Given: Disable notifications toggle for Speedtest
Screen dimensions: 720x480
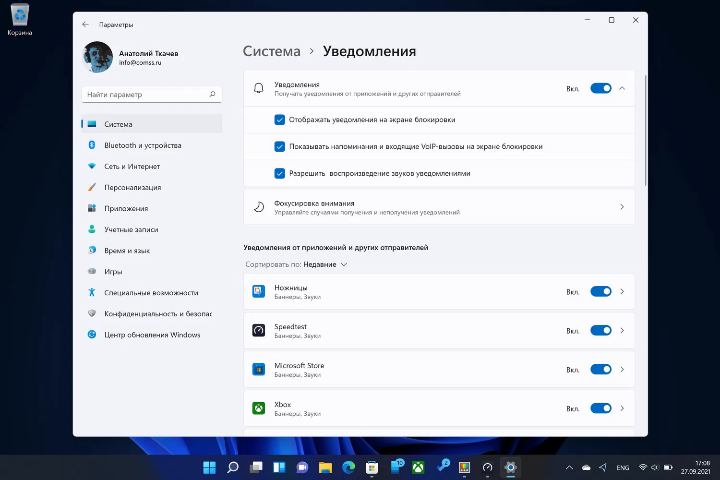Looking at the screenshot, I should click(x=600, y=330).
